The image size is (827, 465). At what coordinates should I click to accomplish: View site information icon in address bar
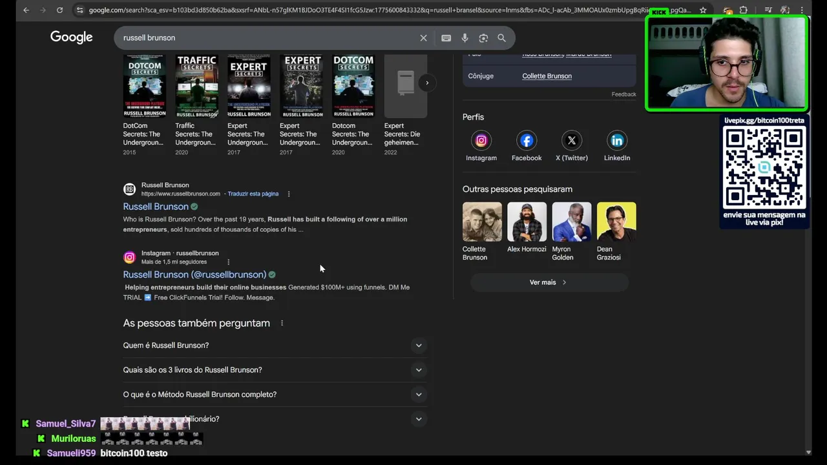click(79, 10)
